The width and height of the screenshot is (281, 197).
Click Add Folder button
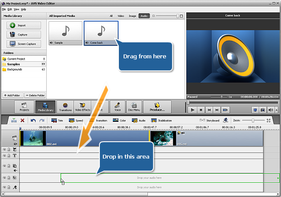[13, 95]
